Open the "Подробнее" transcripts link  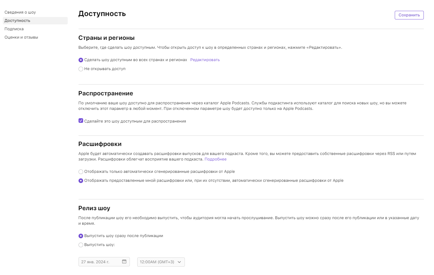215,159
